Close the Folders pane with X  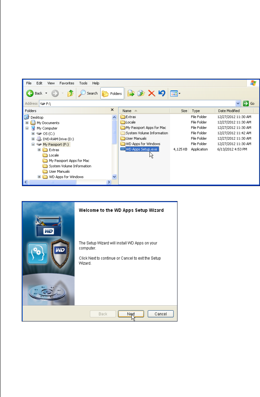coord(112,110)
